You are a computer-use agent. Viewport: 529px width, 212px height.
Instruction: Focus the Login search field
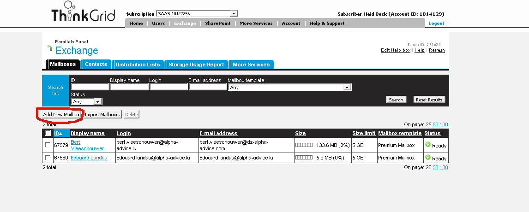168,87
